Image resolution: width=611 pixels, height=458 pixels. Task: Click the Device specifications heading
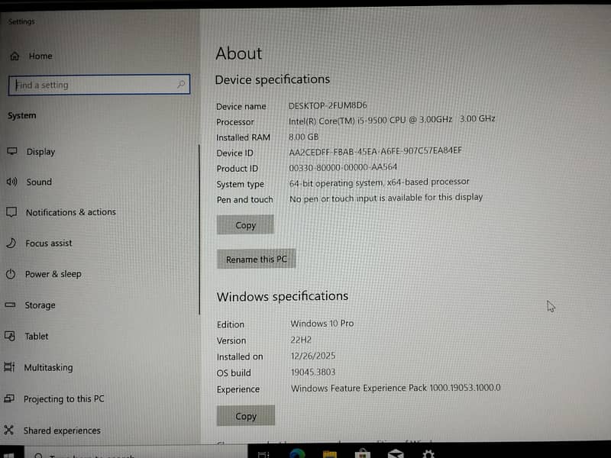[273, 79]
